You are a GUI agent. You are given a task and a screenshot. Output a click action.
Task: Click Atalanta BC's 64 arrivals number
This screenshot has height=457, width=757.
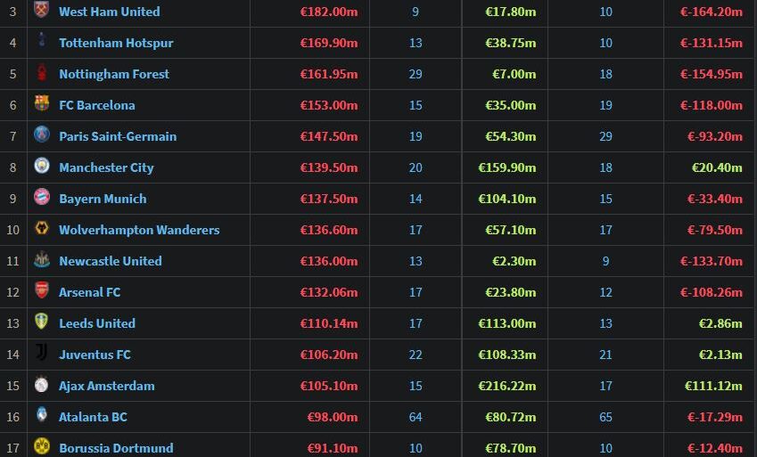[416, 417]
